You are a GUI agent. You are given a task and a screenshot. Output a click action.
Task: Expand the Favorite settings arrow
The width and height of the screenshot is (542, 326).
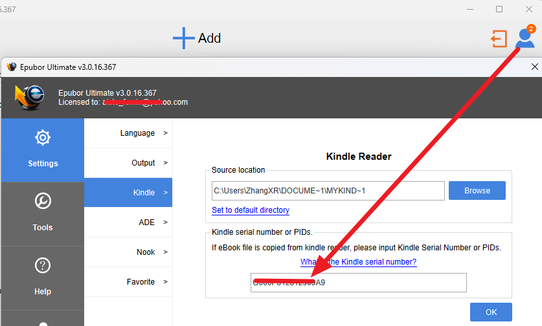pyautogui.click(x=166, y=282)
